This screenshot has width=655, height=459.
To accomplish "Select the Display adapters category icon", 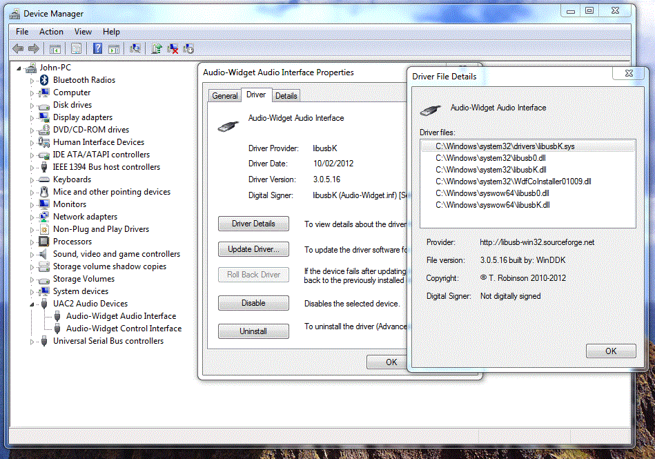I will (x=44, y=117).
